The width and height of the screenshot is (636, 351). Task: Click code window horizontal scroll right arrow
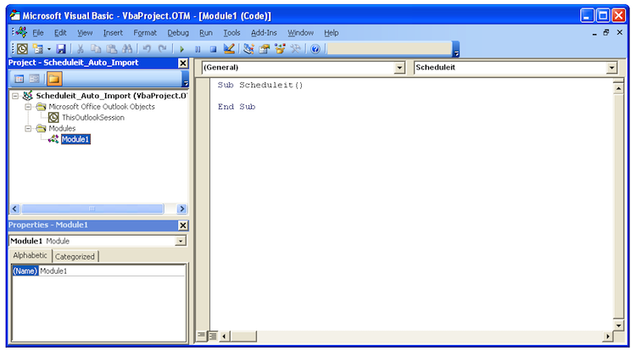(x=608, y=336)
